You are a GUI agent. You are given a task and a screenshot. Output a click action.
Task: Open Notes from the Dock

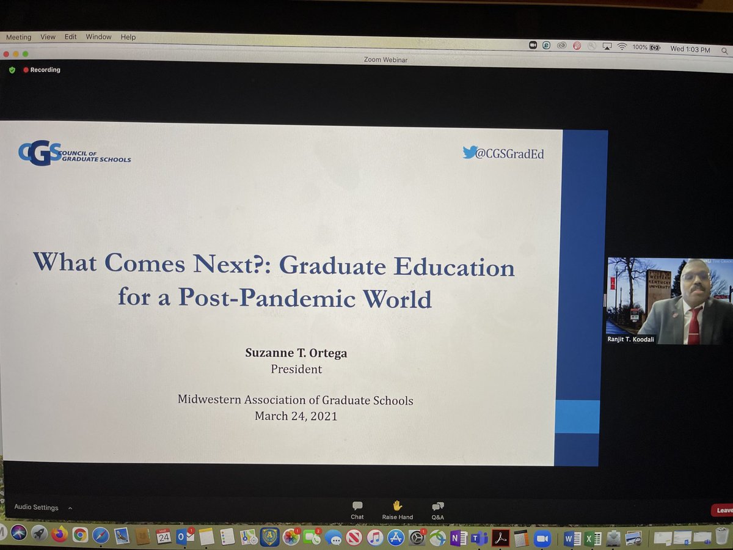206,537
